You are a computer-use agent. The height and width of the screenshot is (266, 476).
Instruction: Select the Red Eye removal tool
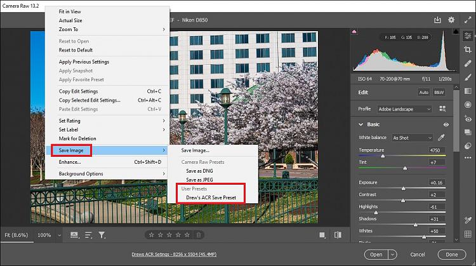[x=468, y=119]
